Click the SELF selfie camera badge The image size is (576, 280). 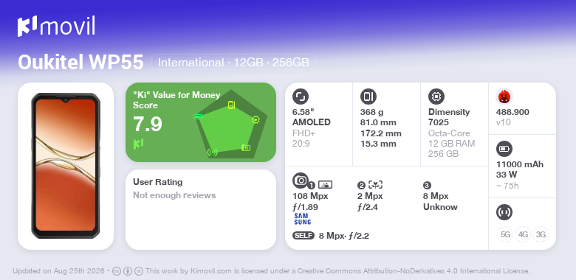click(304, 236)
